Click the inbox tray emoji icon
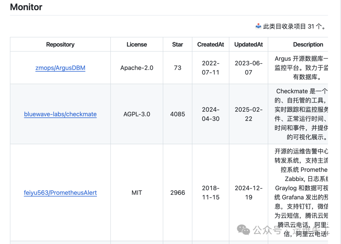This screenshot has height=244, width=341. tap(258, 26)
